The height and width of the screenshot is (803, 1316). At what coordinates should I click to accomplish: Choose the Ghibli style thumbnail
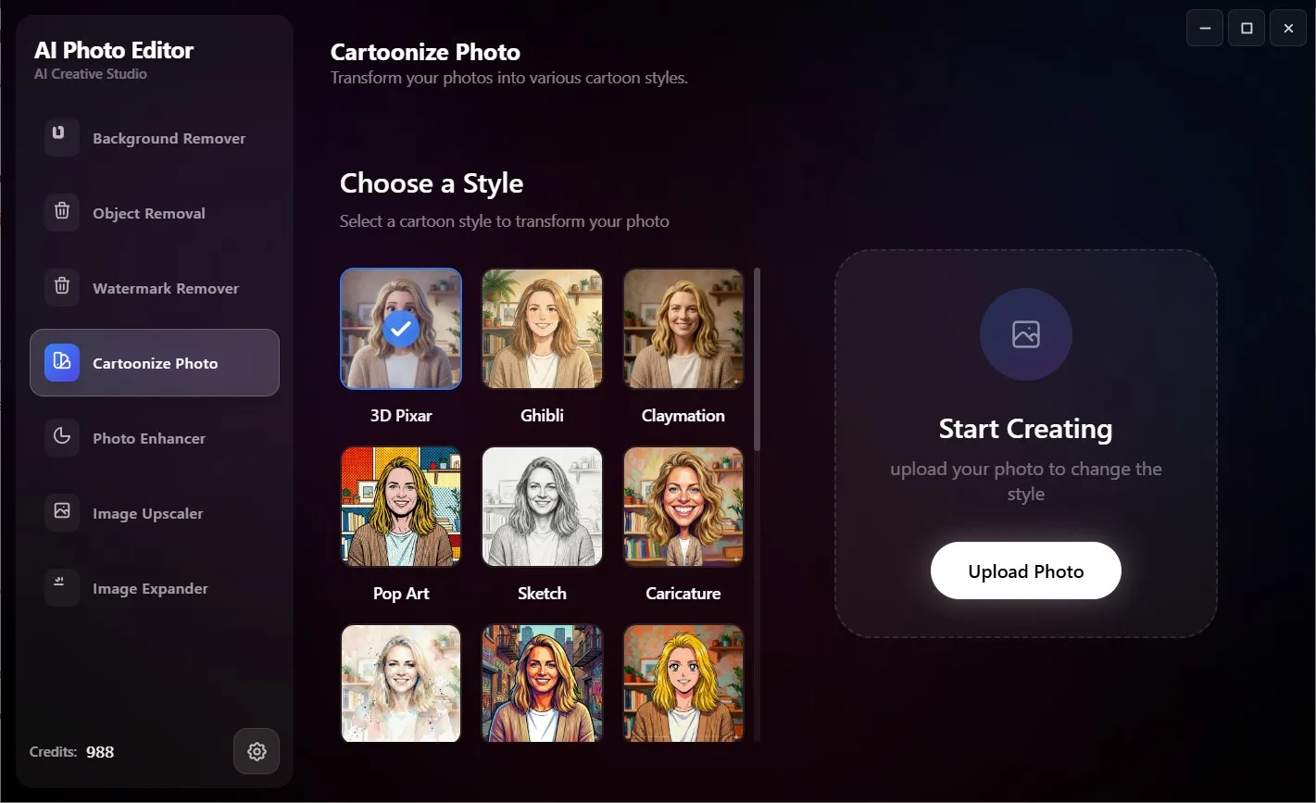(542, 329)
